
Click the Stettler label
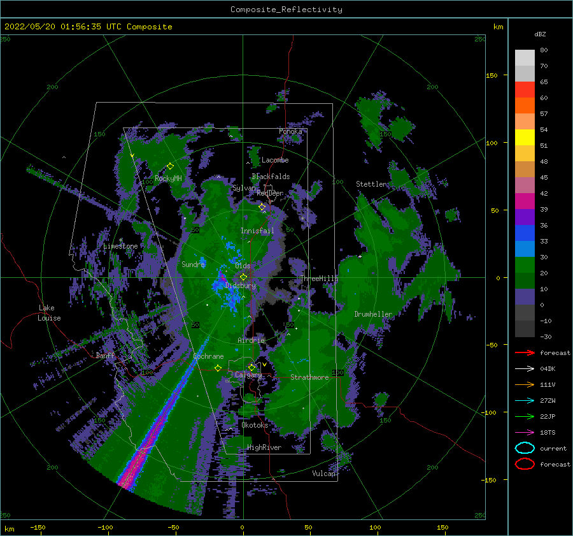tap(371, 184)
